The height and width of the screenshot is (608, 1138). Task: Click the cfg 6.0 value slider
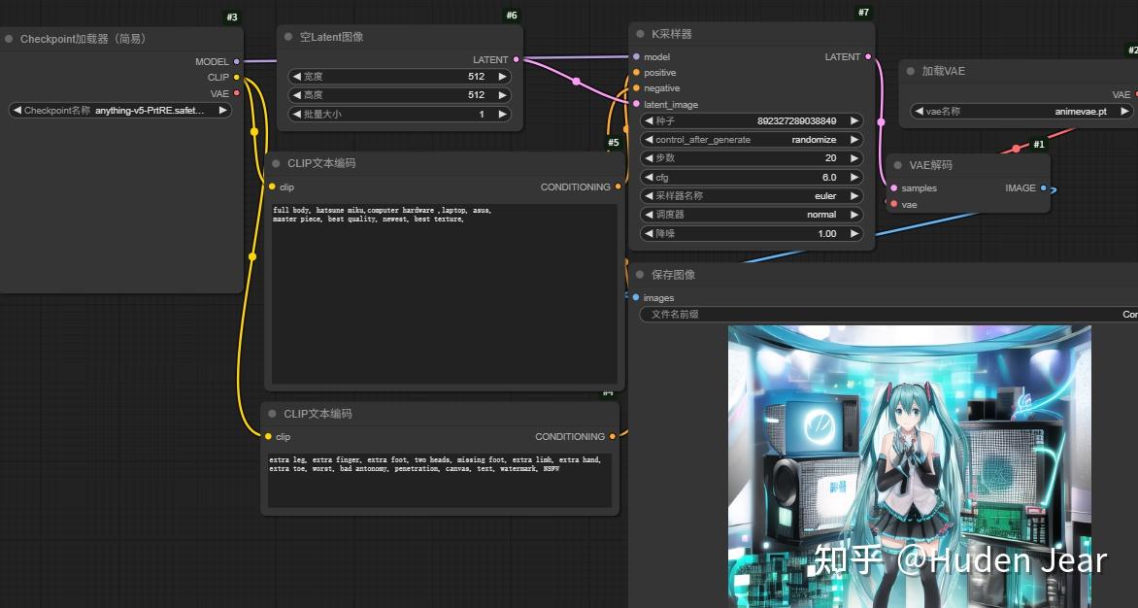pyautogui.click(x=752, y=177)
